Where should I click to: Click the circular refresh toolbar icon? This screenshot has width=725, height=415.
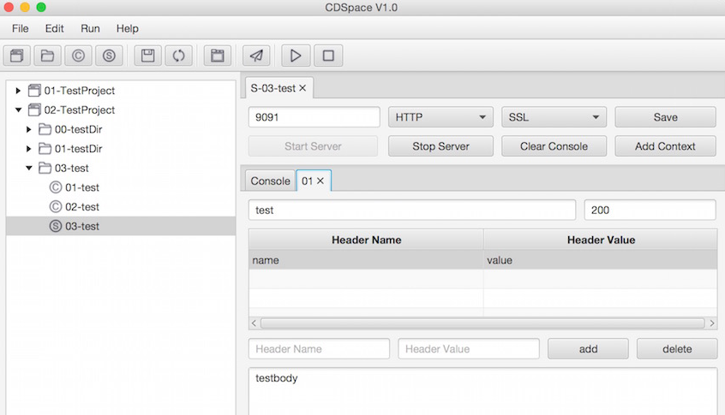coord(179,56)
